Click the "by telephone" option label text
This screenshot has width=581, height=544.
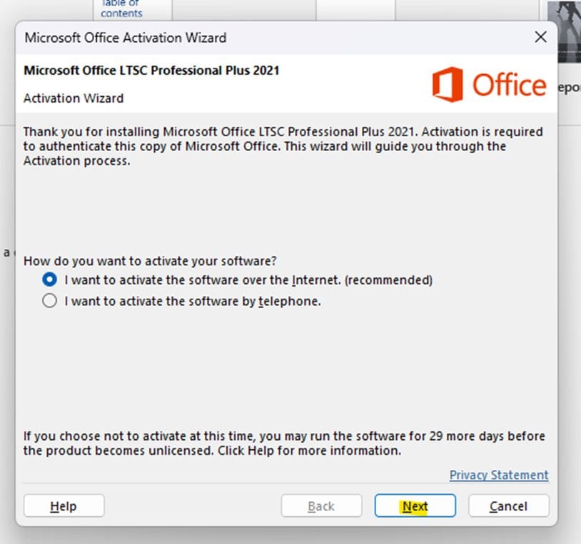coord(193,301)
